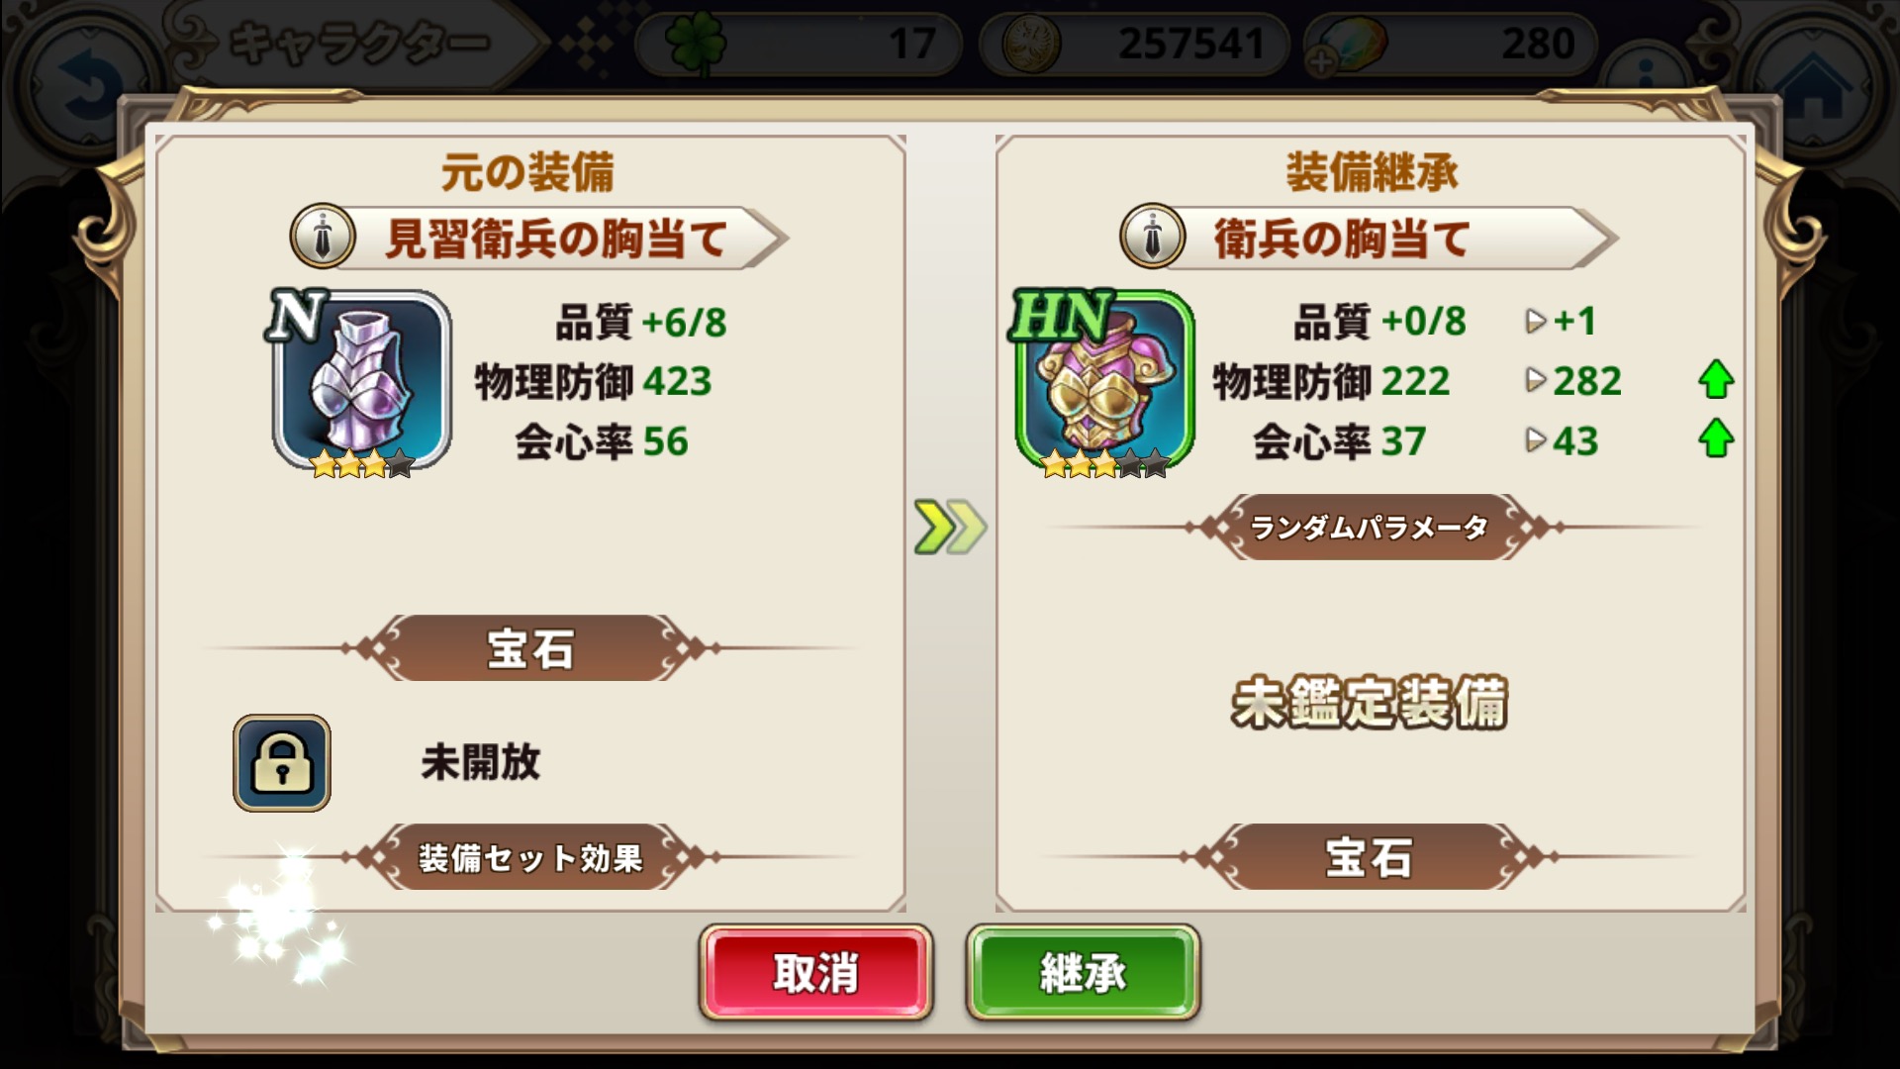The width and height of the screenshot is (1900, 1069).
Task: Select the right 宝石 section header
Action: click(x=1370, y=857)
